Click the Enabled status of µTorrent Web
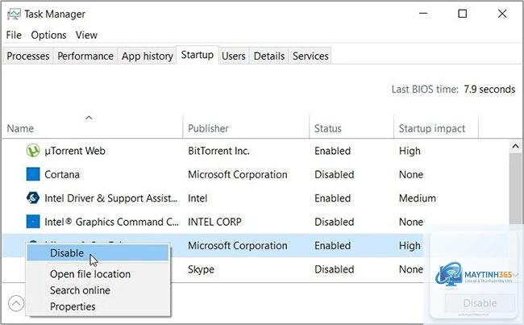This screenshot has height=325, width=524. (332, 151)
